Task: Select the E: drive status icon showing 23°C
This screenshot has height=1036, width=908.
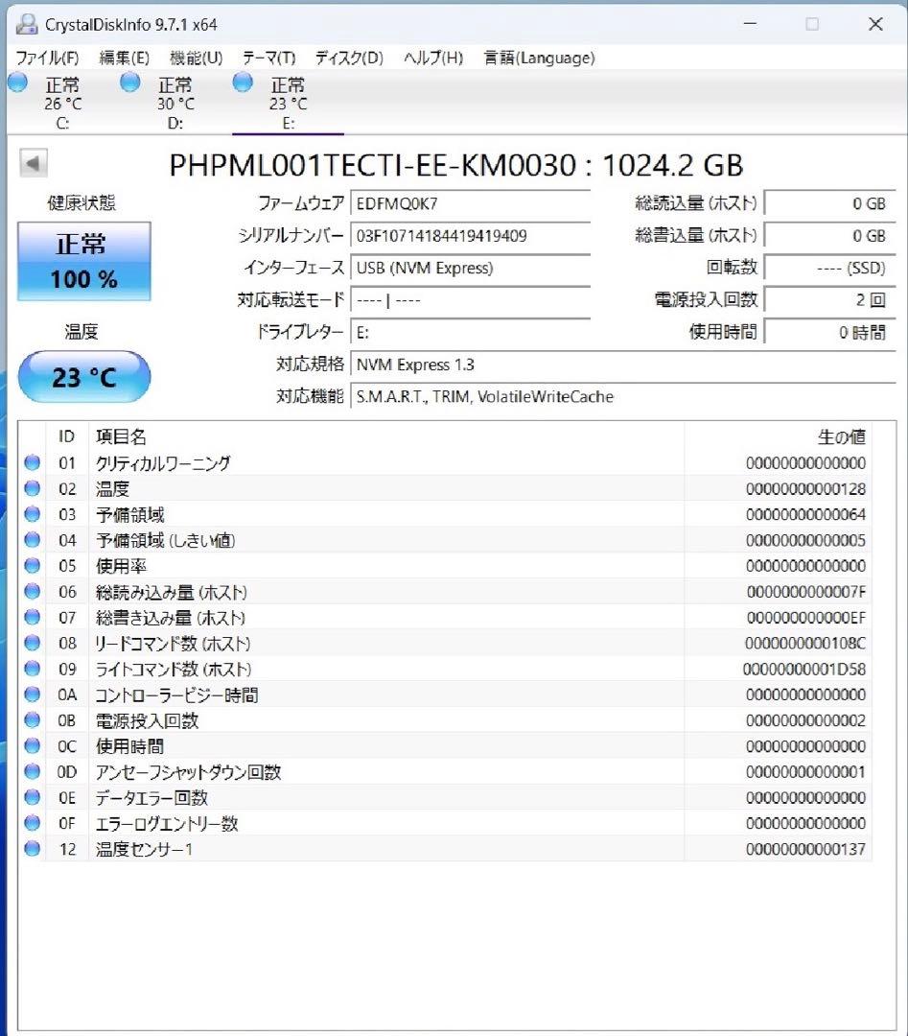Action: click(242, 82)
